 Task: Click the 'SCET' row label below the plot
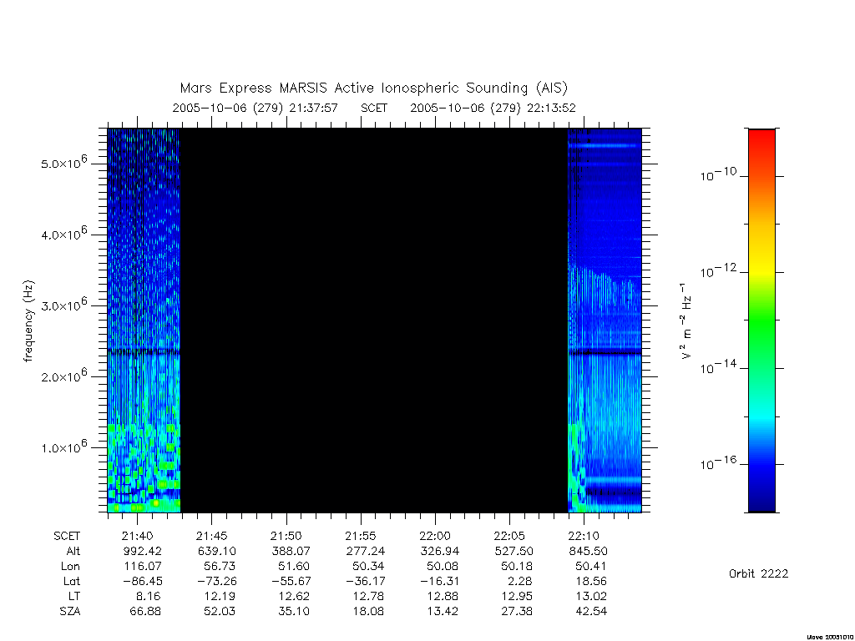[x=67, y=537]
